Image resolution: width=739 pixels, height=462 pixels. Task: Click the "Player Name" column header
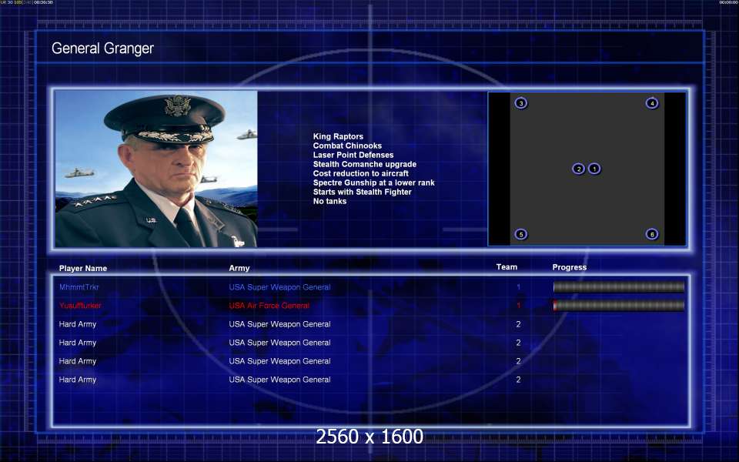pyautogui.click(x=83, y=268)
